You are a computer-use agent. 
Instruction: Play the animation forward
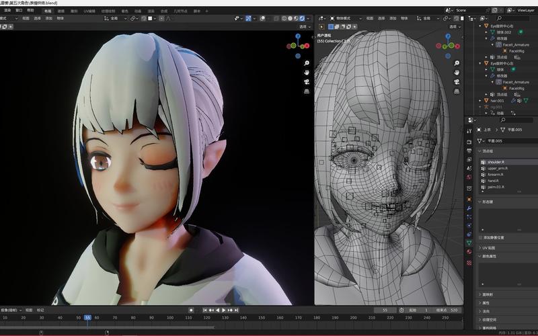224,310
